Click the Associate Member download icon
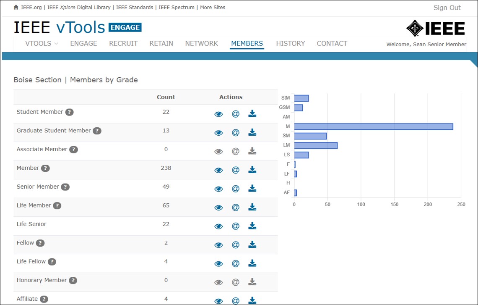The width and height of the screenshot is (478, 305). [252, 151]
